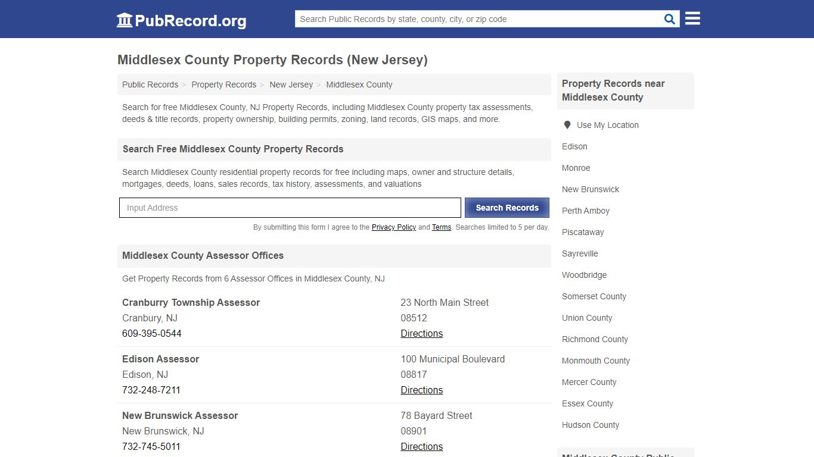Open the New Jersey breadcrumb

tap(291, 84)
